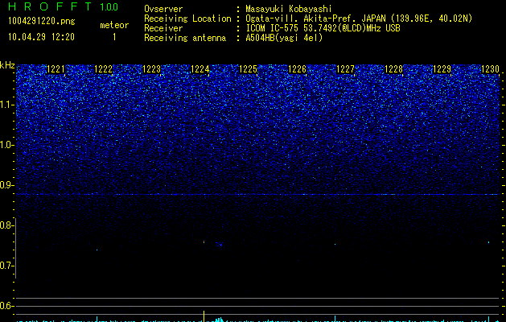
Task: Click location text Ogata-vill. Akita-Pref. JAPAN
Action: click(315, 19)
